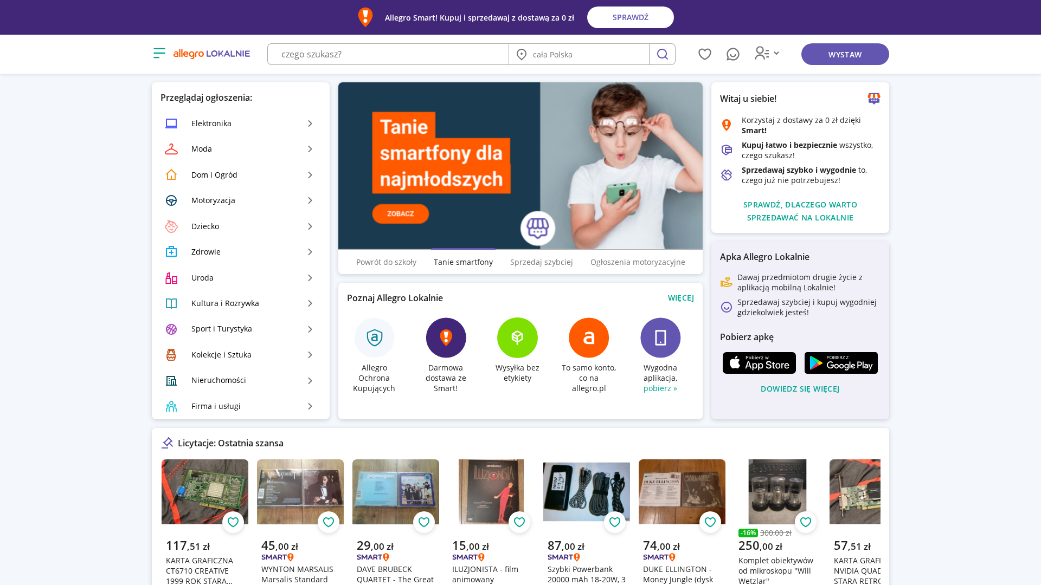Click To samo konto orange icon
The image size is (1041, 585).
point(589,337)
